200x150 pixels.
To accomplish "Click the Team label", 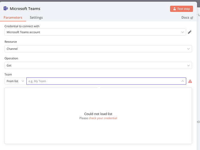I will [x=8, y=74].
